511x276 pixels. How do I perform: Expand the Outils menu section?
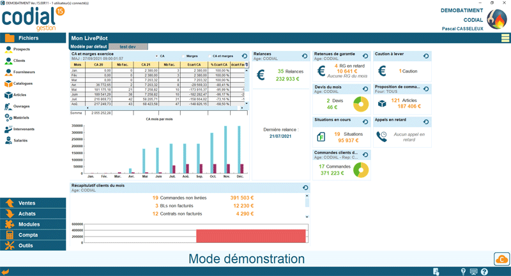[x=33, y=245]
